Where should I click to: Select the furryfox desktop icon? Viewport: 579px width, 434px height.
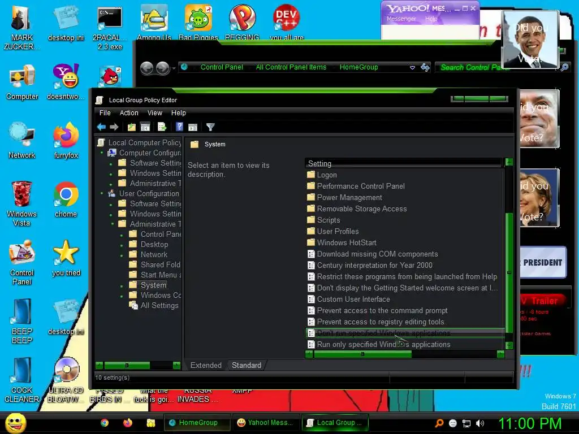click(66, 141)
